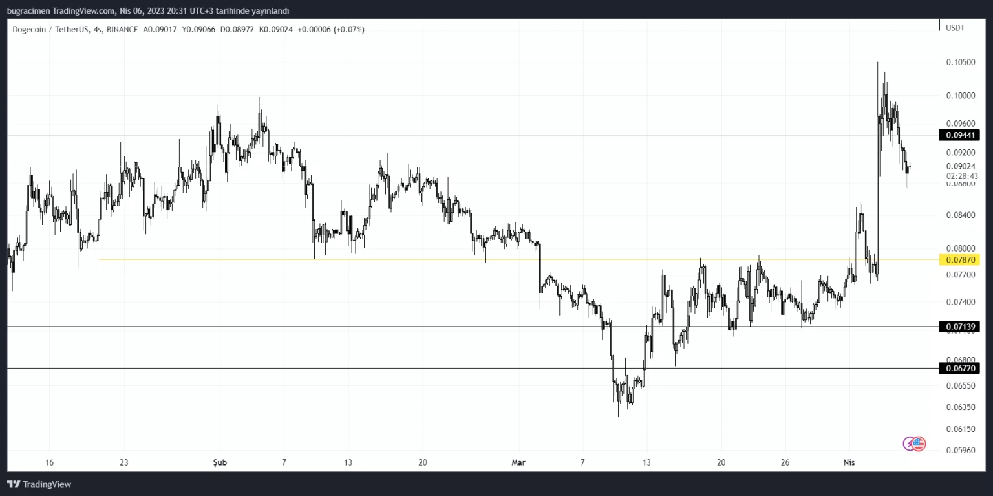This screenshot has height=496, width=993.
Task: Open the US flag economic event icon
Action: click(919, 444)
